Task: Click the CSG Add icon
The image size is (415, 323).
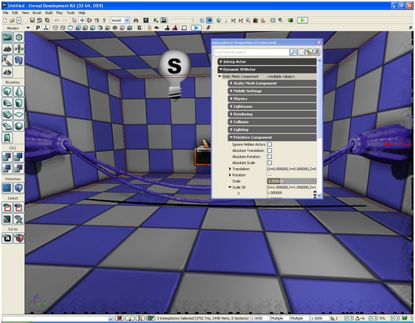Action: (7, 157)
